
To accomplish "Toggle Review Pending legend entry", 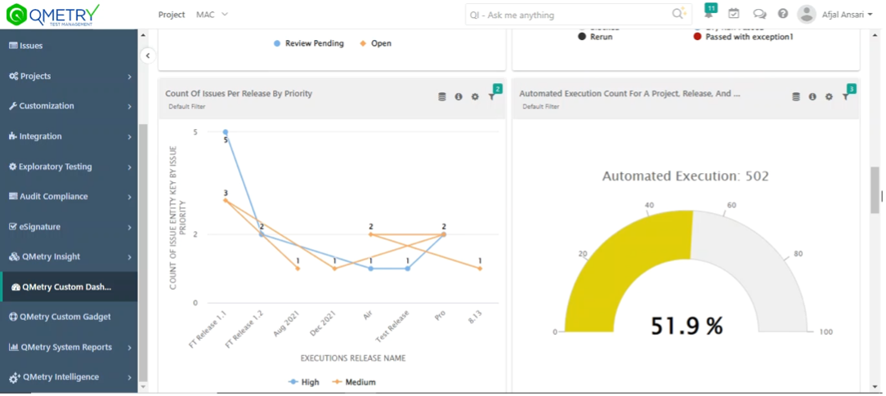I will click(308, 43).
